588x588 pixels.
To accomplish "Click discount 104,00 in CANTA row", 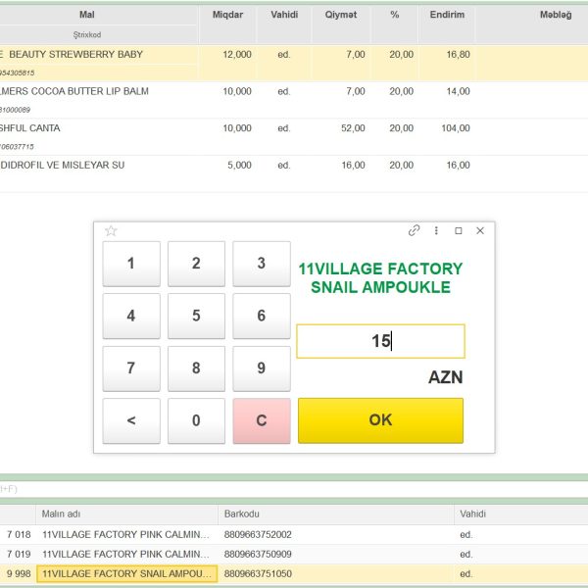I will click(456, 128).
